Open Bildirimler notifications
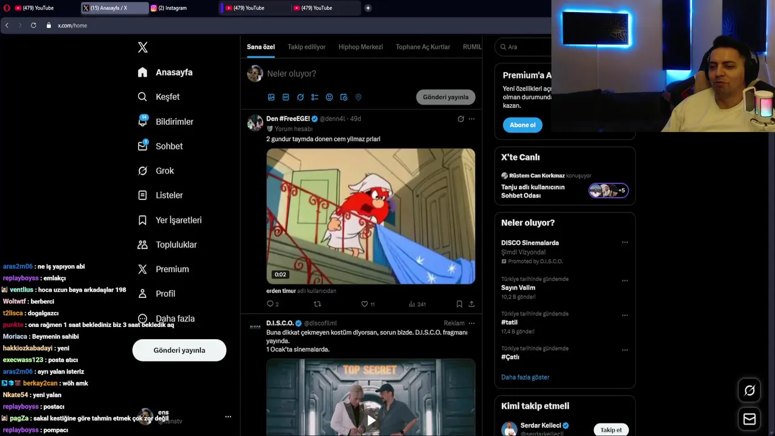The width and height of the screenshot is (775, 436). click(165, 121)
